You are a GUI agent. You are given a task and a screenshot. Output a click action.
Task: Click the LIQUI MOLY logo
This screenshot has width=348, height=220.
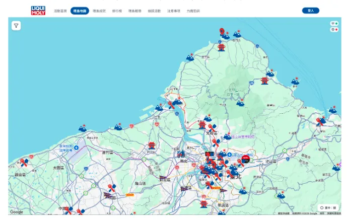(38, 11)
